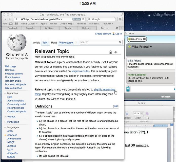Show Safari's Downloads button
The height and width of the screenshot is (162, 176).
120,19
